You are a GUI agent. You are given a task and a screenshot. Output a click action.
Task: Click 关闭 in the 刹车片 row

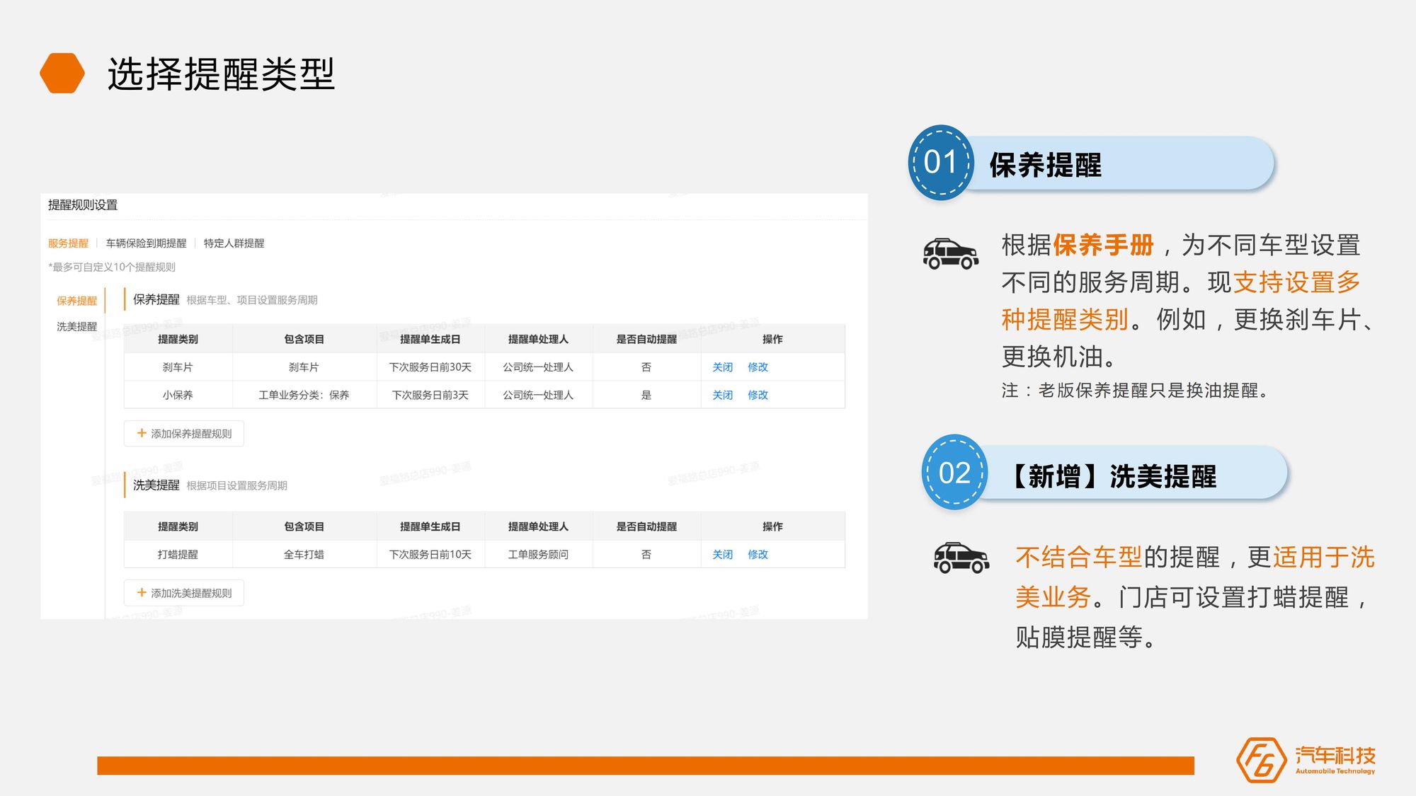722,367
